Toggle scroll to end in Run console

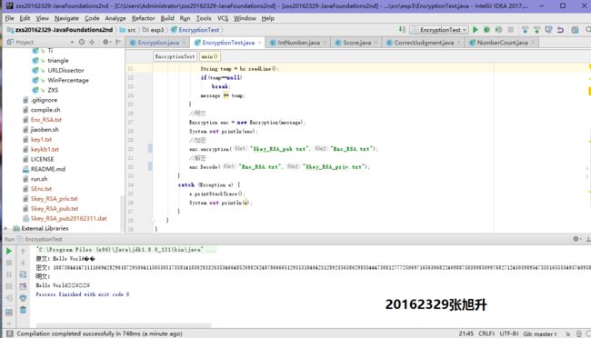23,286
